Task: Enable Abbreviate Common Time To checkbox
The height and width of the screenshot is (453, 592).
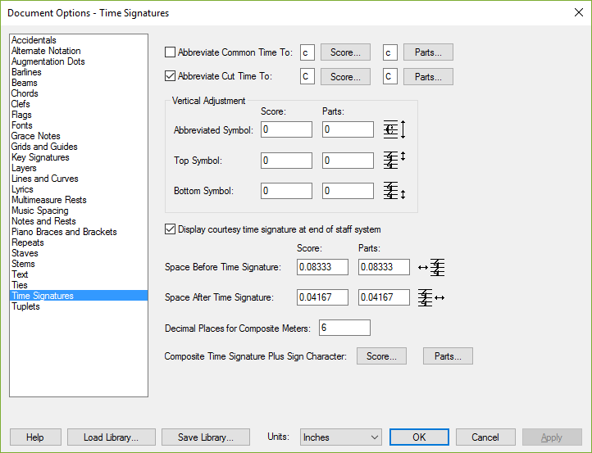Action: pyautogui.click(x=170, y=52)
